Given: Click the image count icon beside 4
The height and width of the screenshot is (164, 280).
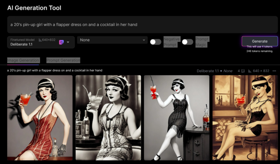Looking at the screenshot, I should (x=243, y=71).
